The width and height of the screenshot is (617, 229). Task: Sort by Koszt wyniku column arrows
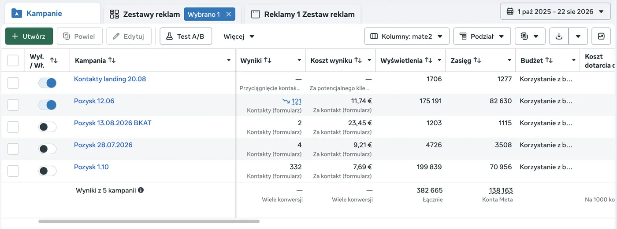coord(358,60)
